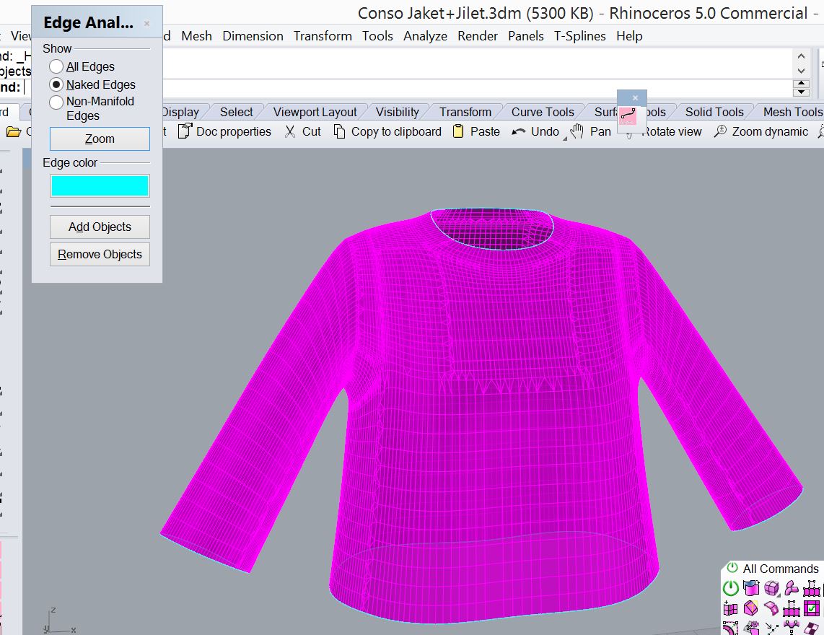Switch to the Mesh Tools tab
This screenshot has width=824, height=635.
click(792, 112)
